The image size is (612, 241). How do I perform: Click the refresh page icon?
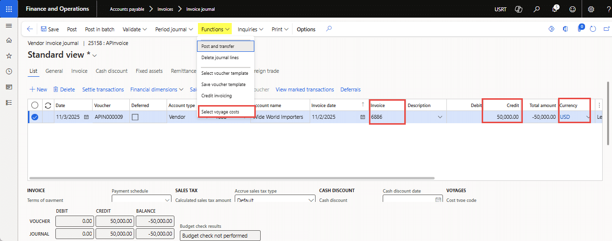point(593,29)
